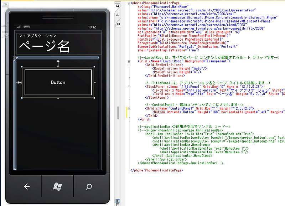Open the XAML view tab icon
285x206 pixels.
(x=119, y=24)
